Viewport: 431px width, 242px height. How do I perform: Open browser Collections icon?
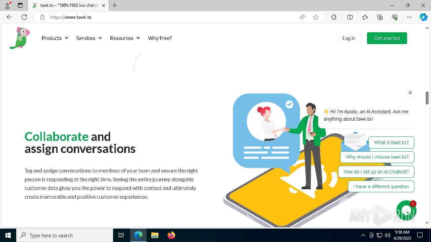pos(380,17)
